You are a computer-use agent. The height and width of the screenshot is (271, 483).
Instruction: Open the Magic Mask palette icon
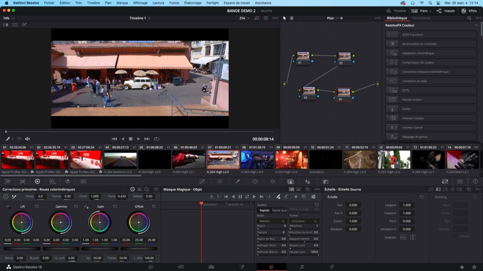click(x=290, y=182)
